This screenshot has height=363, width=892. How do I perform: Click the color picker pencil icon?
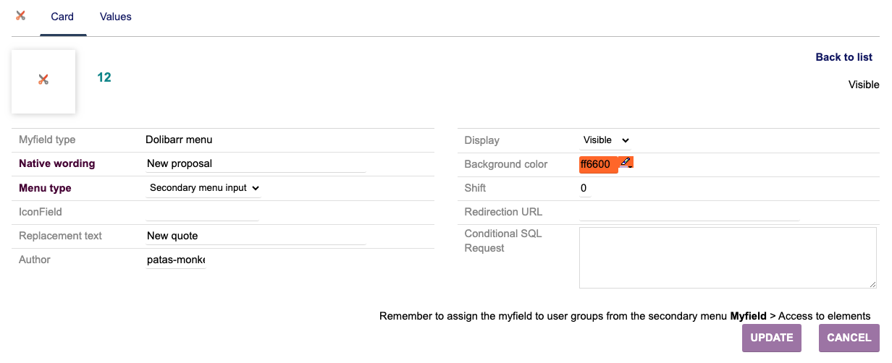click(x=626, y=162)
